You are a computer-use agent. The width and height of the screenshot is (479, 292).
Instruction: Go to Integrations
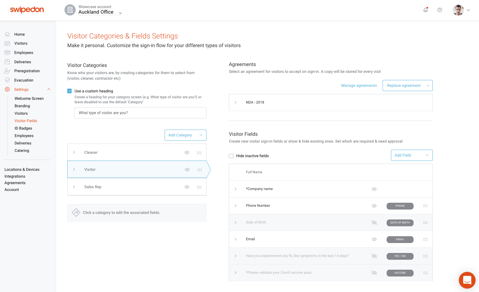click(15, 176)
